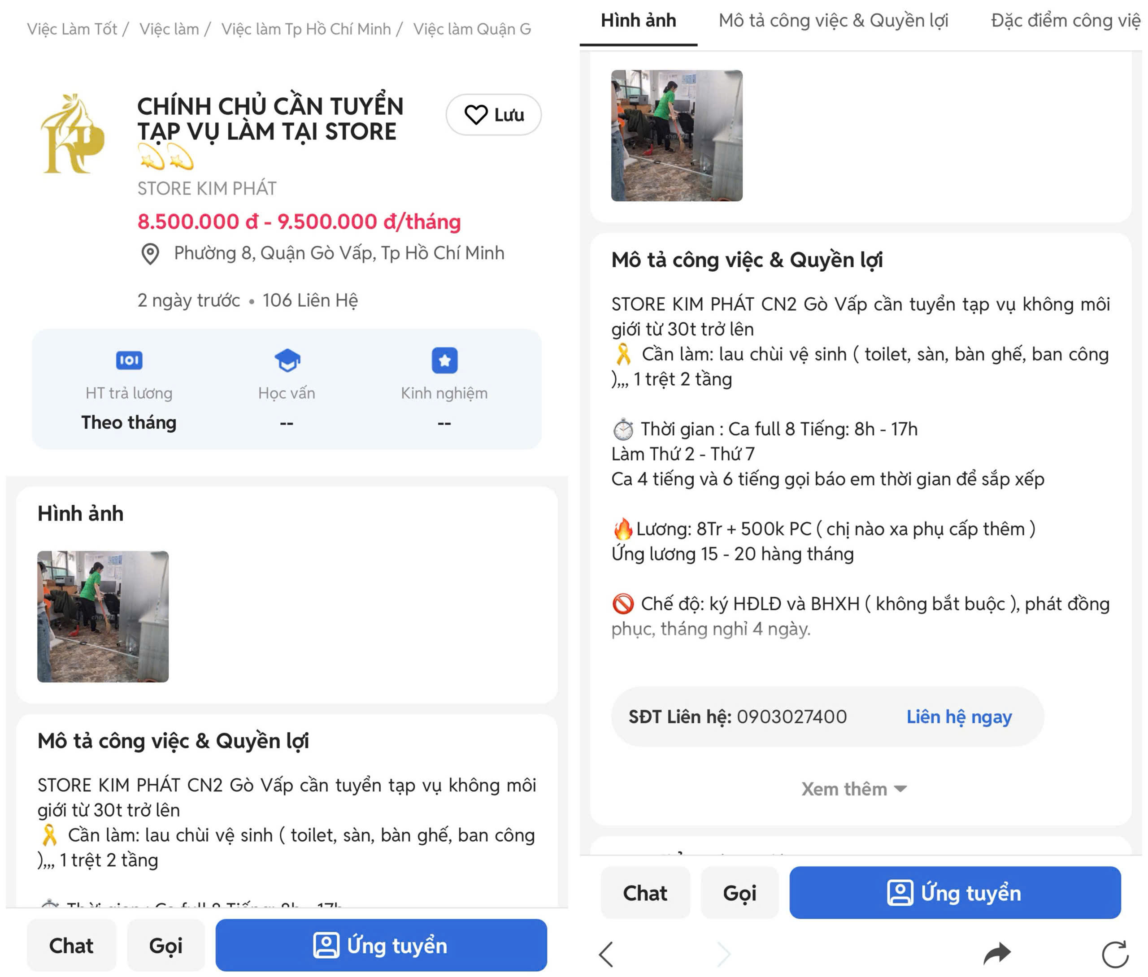
Task: Click the Store Kim Phát logo
Action: coord(73,135)
